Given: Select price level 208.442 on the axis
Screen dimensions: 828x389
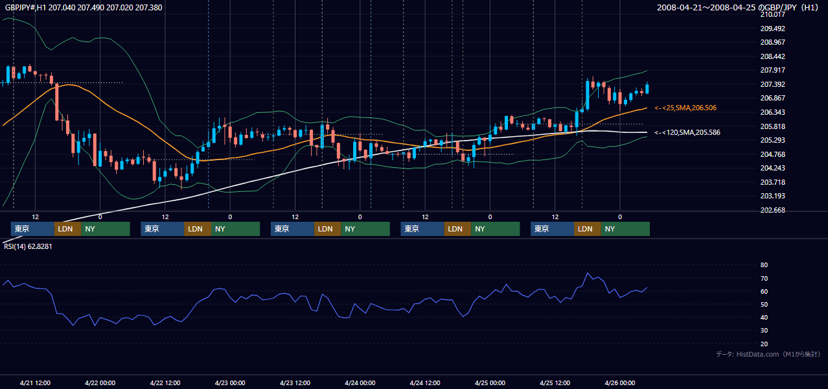Looking at the screenshot, I should click(772, 56).
